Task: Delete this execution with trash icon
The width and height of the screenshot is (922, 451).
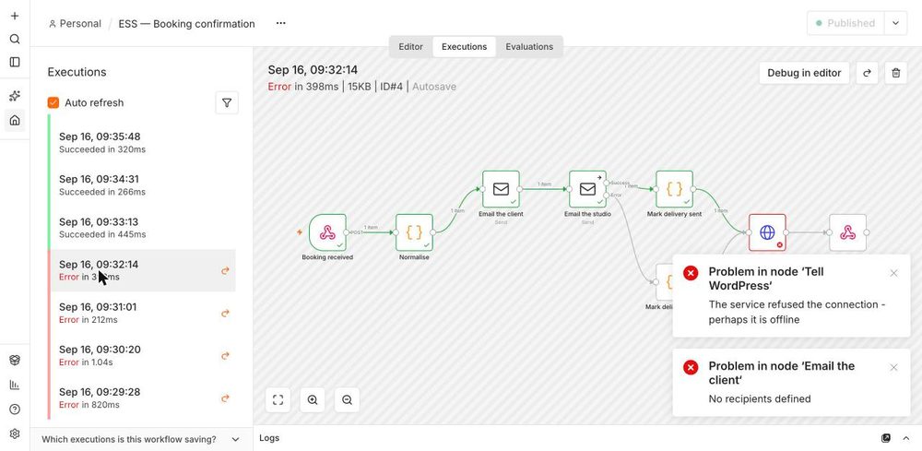Action: pos(895,73)
